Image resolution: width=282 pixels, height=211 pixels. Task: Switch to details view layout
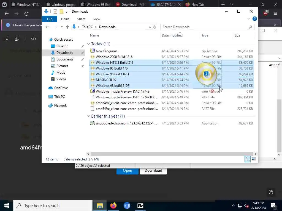pos(248,159)
